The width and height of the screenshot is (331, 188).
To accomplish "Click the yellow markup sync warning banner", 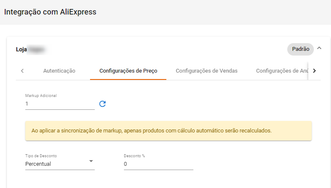I will 169,131.
